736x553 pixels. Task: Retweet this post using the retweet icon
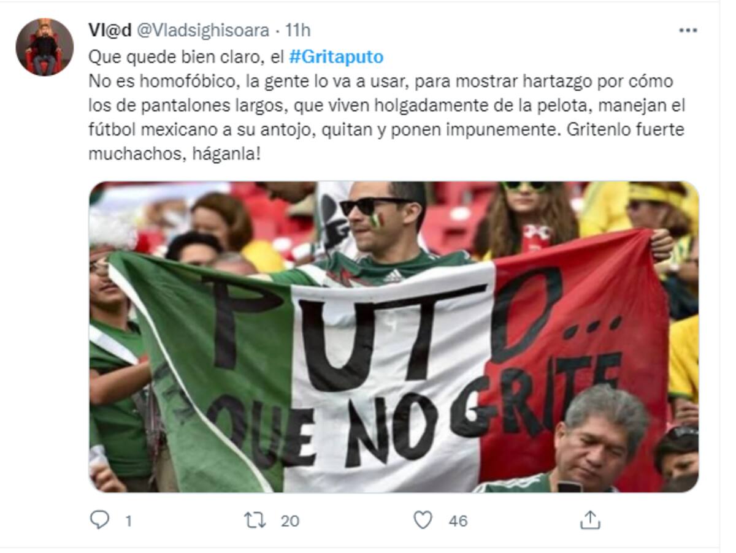coord(255,521)
